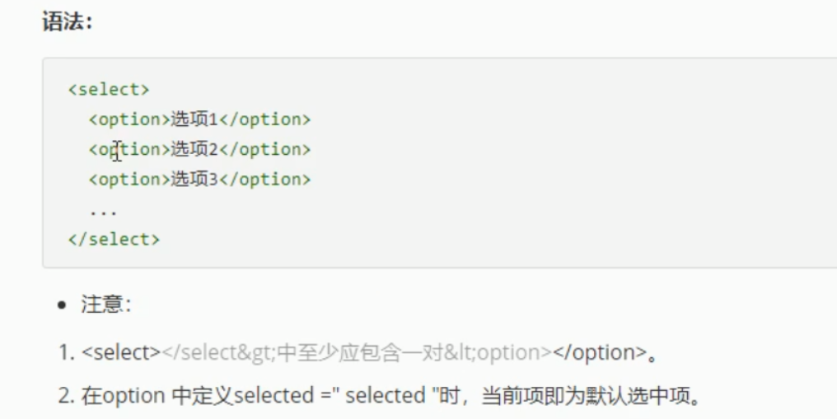This screenshot has height=419, width=837.
Task: Click the closing </select> tag in code
Action: pos(114,240)
